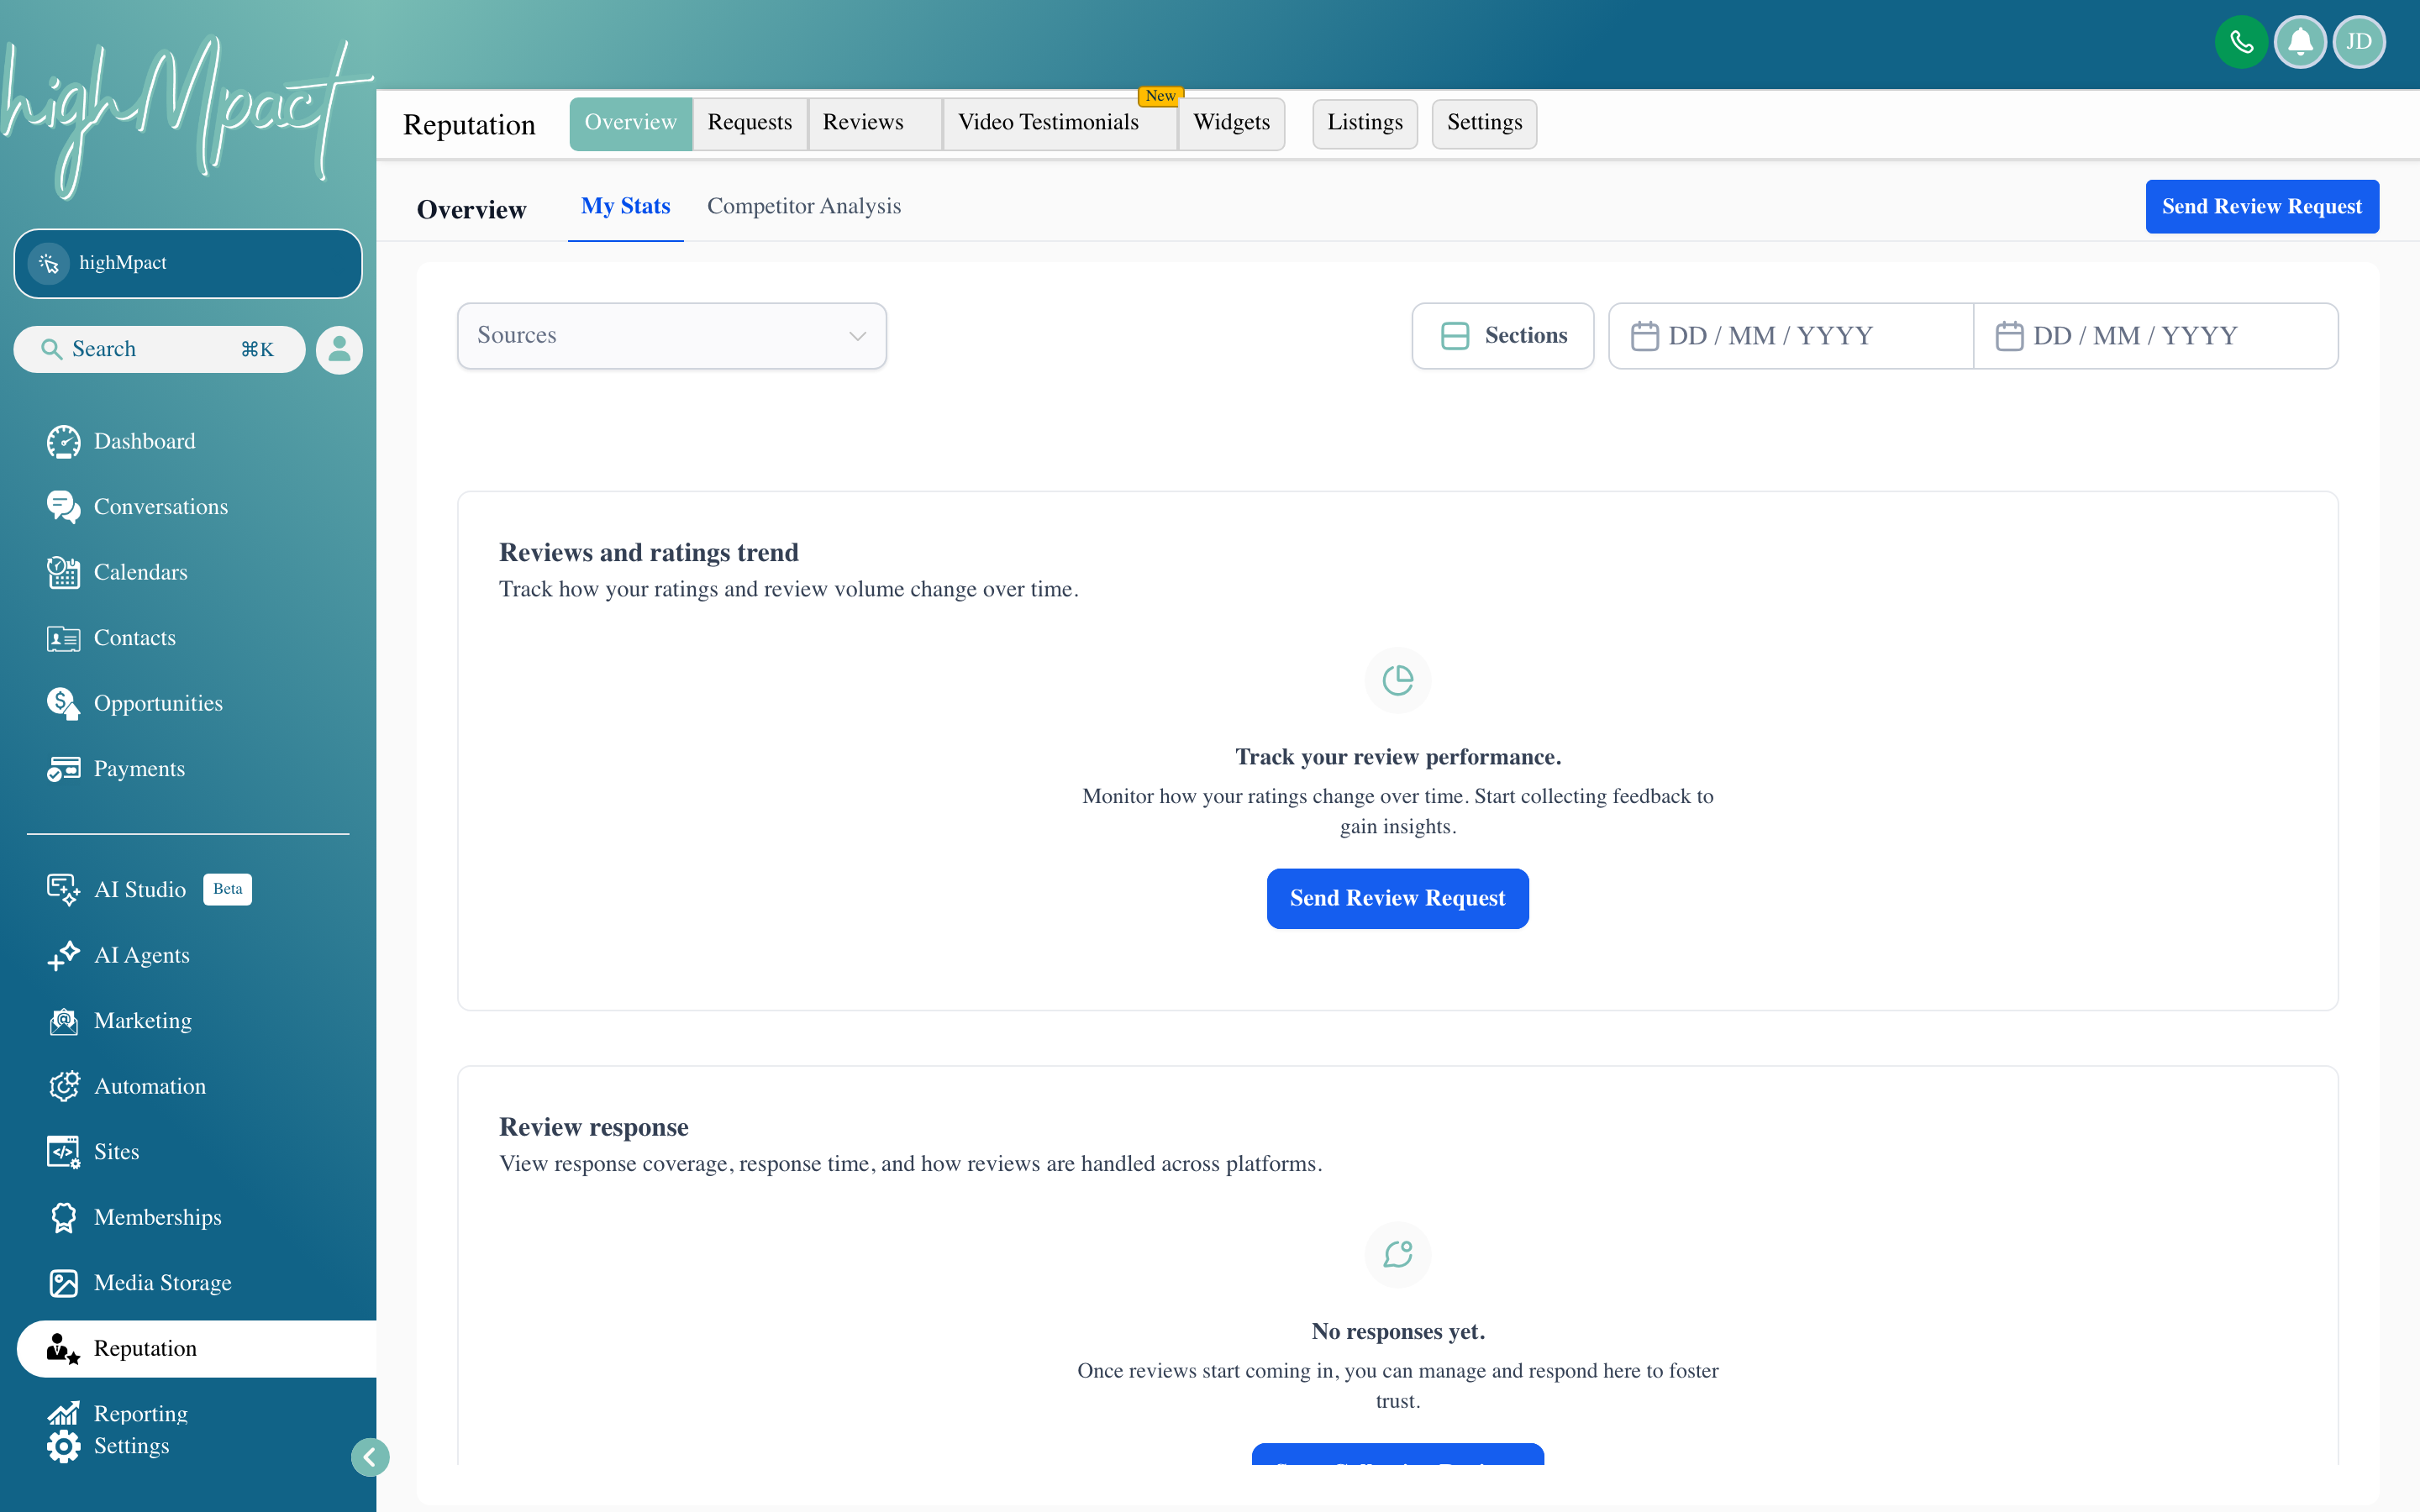
Task: Open the Video Testimonials tab
Action: tap(1060, 123)
